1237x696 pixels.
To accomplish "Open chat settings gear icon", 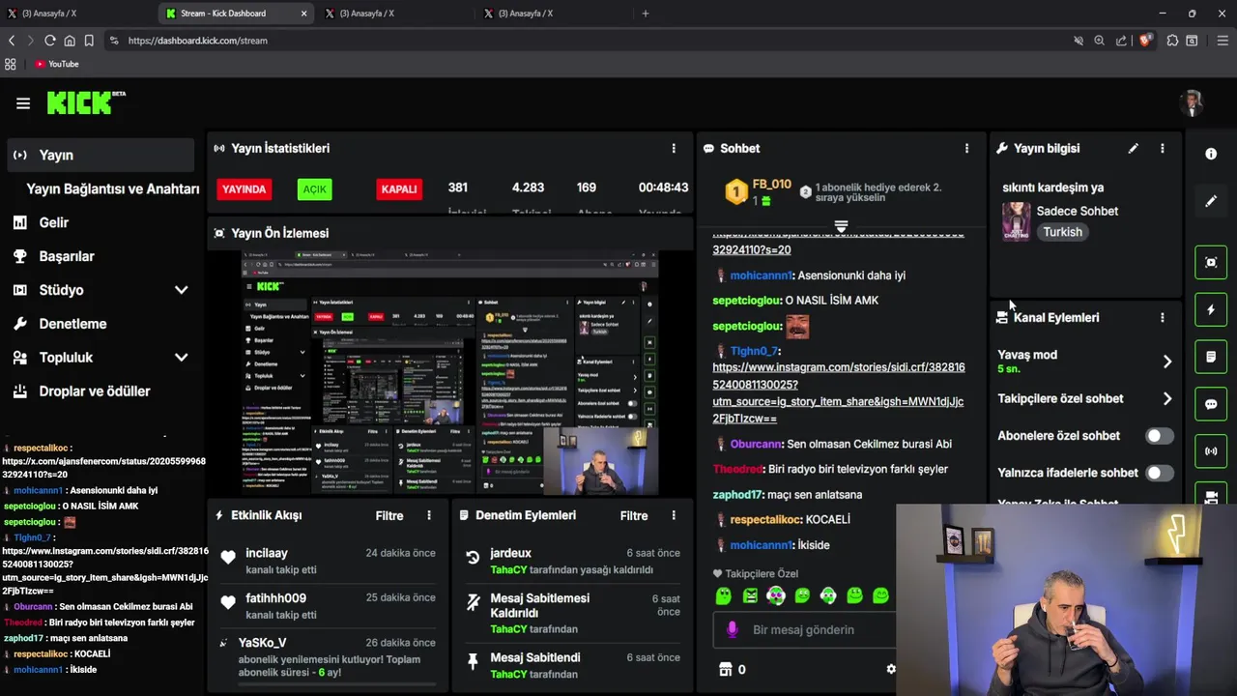I will point(891,669).
